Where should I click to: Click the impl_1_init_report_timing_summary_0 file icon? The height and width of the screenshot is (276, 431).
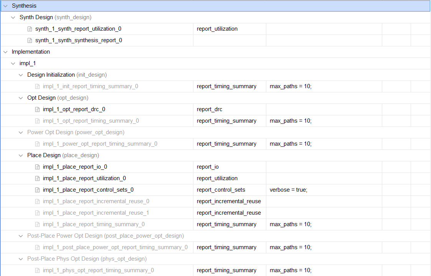tap(37, 86)
